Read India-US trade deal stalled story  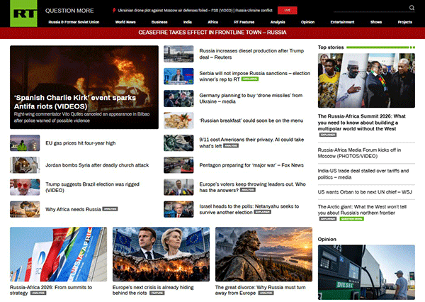[x=363, y=174]
